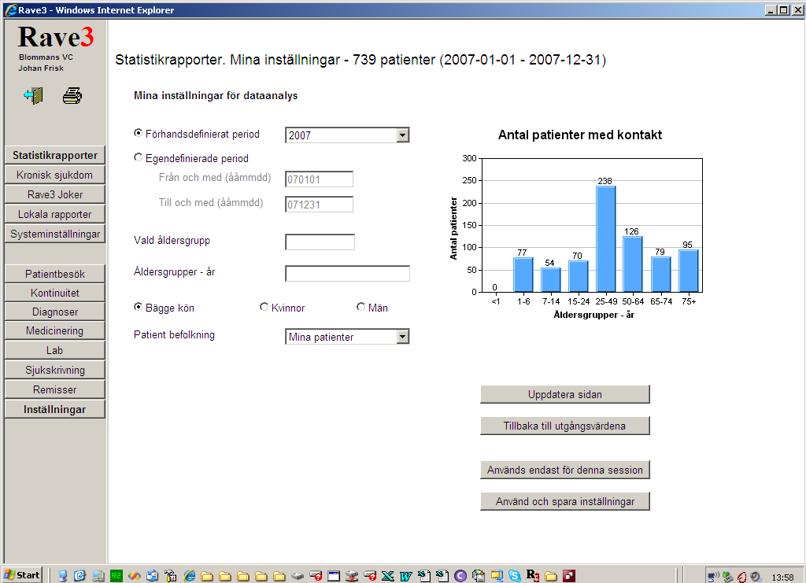Click the disconnected network drive red X icon
The image size is (806, 583).
tap(352, 576)
